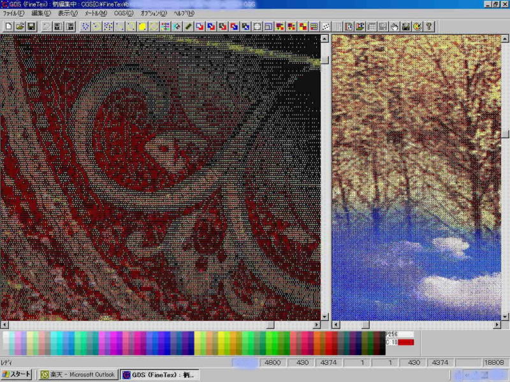The image size is (510, 382).
Task: Open the オプション(O) menu
Action: (x=154, y=13)
